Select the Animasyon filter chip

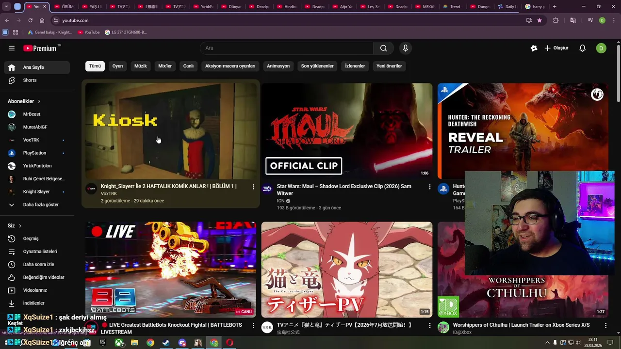tap(278, 66)
